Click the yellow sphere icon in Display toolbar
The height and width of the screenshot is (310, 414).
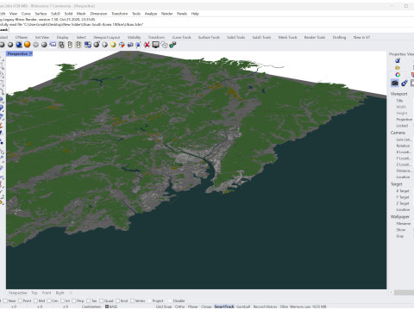click(113, 45)
